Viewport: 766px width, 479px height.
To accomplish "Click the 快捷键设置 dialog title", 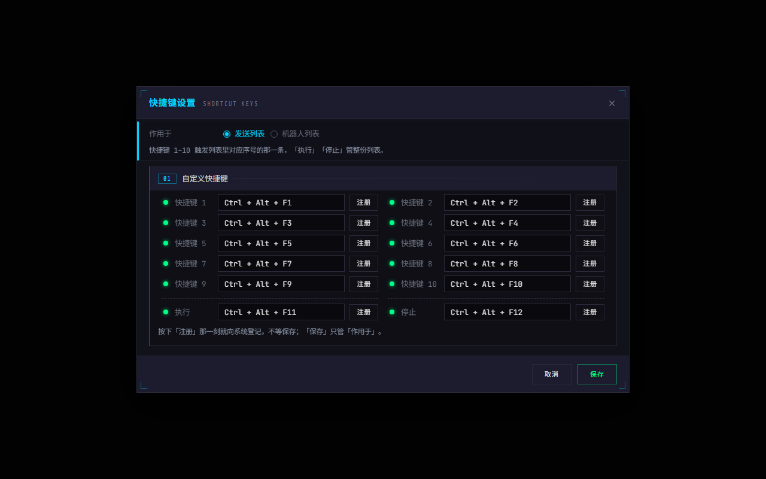I will [x=172, y=103].
